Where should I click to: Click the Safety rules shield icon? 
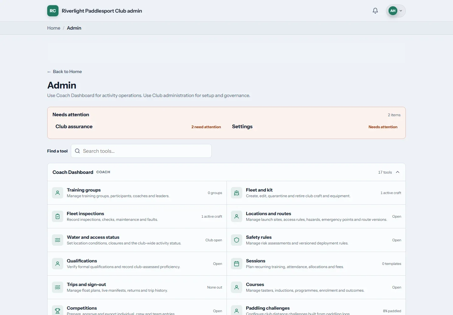point(237,240)
